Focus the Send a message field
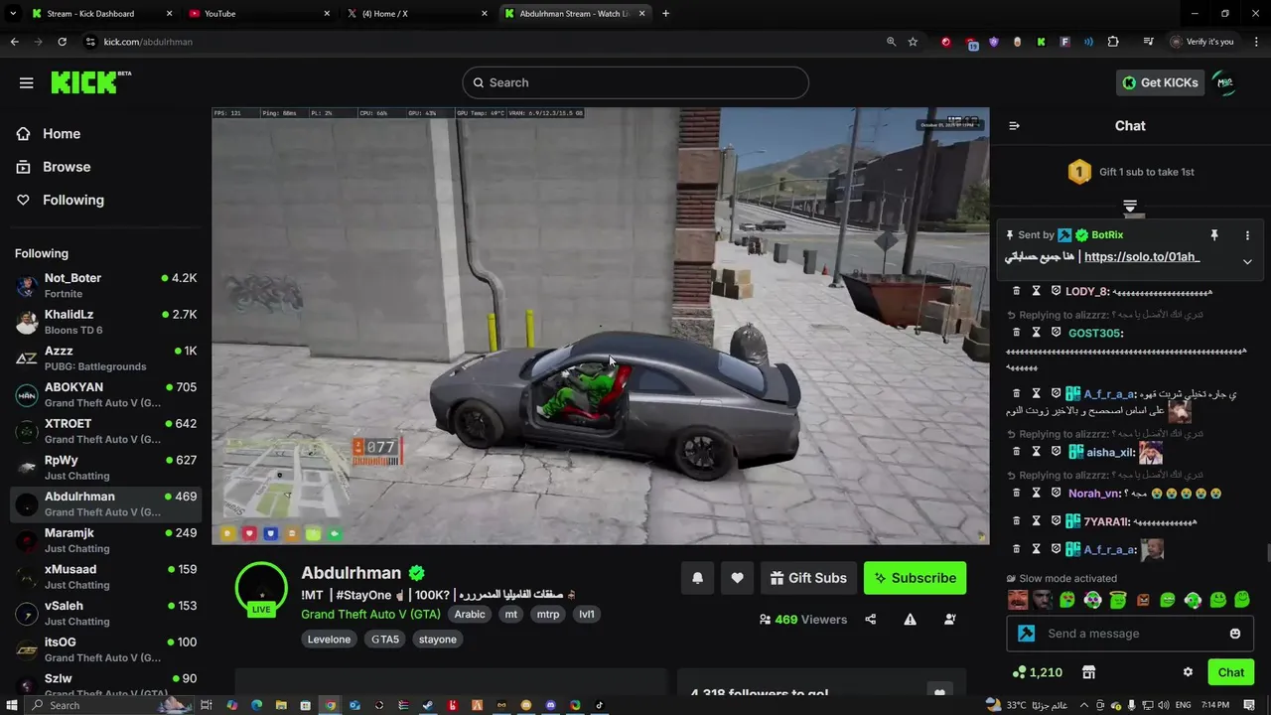This screenshot has width=1271, height=715. pyautogui.click(x=1131, y=634)
